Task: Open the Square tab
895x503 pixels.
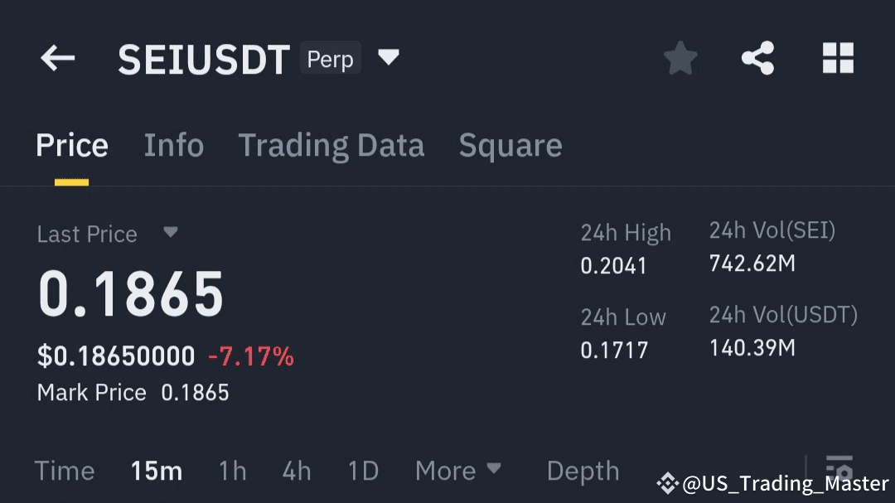Action: 510,145
